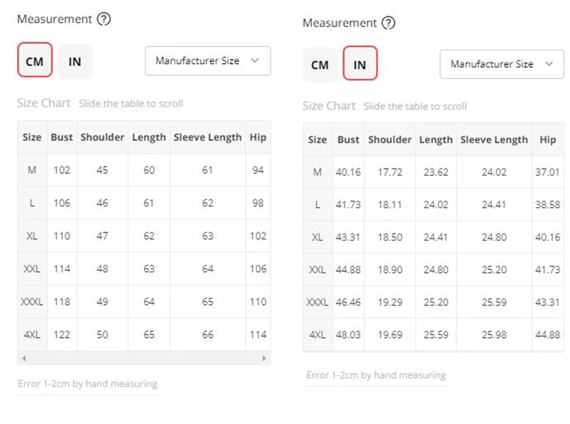Select the highlighted CM unit toggle
The height and width of the screenshot is (424, 570).
pyautogui.click(x=35, y=60)
